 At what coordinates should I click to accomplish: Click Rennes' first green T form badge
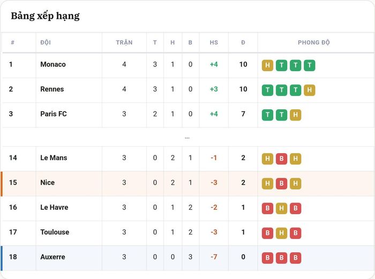267,90
